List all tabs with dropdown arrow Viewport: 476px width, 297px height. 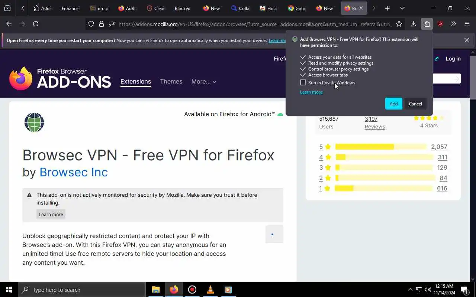pyautogui.click(x=402, y=8)
